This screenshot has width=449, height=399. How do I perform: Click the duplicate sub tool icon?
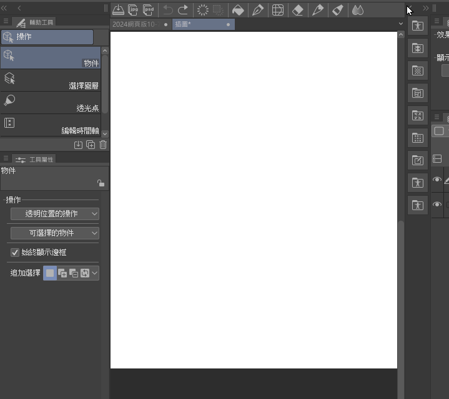pos(91,145)
